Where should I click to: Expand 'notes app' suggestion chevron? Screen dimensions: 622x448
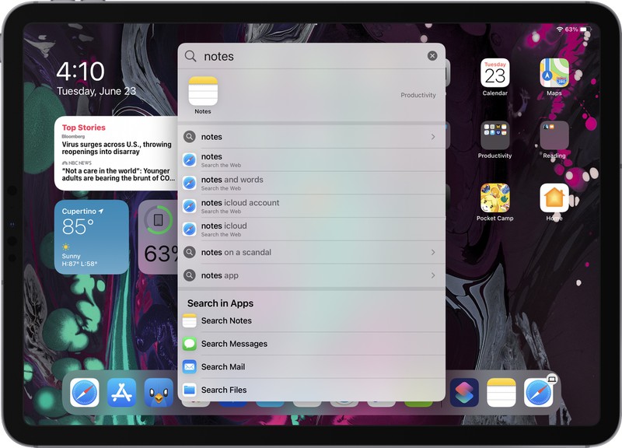433,275
